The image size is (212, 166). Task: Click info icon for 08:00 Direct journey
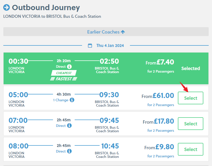(69, 151)
